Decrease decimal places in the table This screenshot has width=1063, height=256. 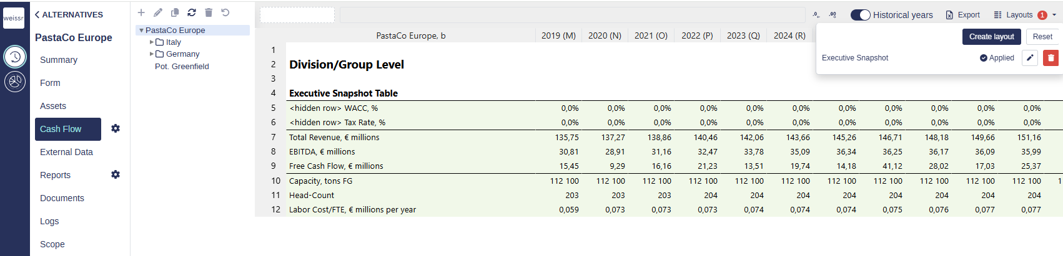(x=816, y=15)
